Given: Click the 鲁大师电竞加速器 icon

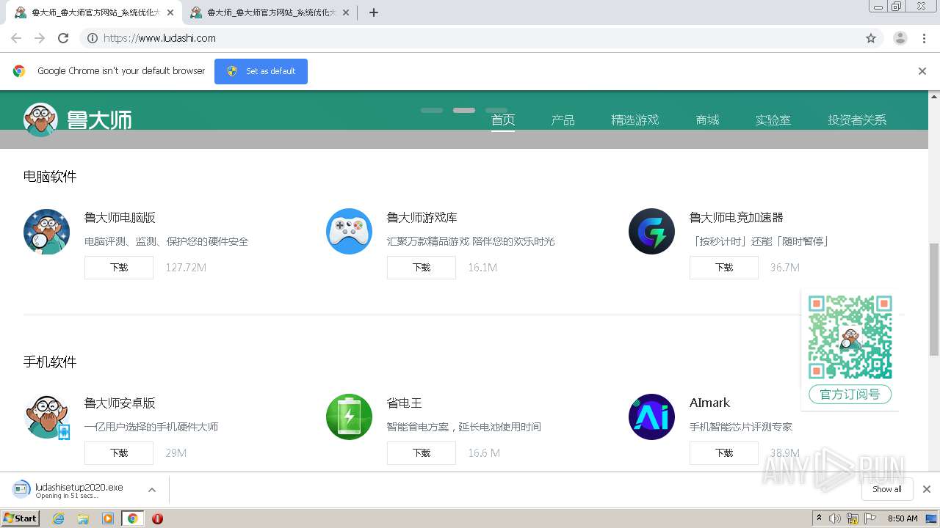Looking at the screenshot, I should [651, 232].
